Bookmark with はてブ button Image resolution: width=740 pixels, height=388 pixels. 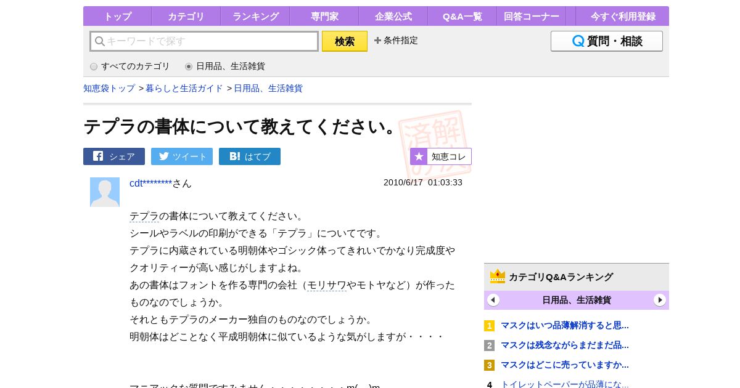pyautogui.click(x=250, y=156)
